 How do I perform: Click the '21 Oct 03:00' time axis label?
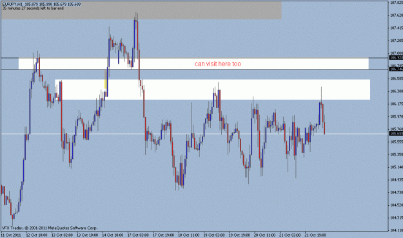290,235
